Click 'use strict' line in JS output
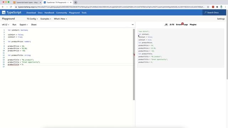Viewport: 228px width, 128px height. click(144, 31)
